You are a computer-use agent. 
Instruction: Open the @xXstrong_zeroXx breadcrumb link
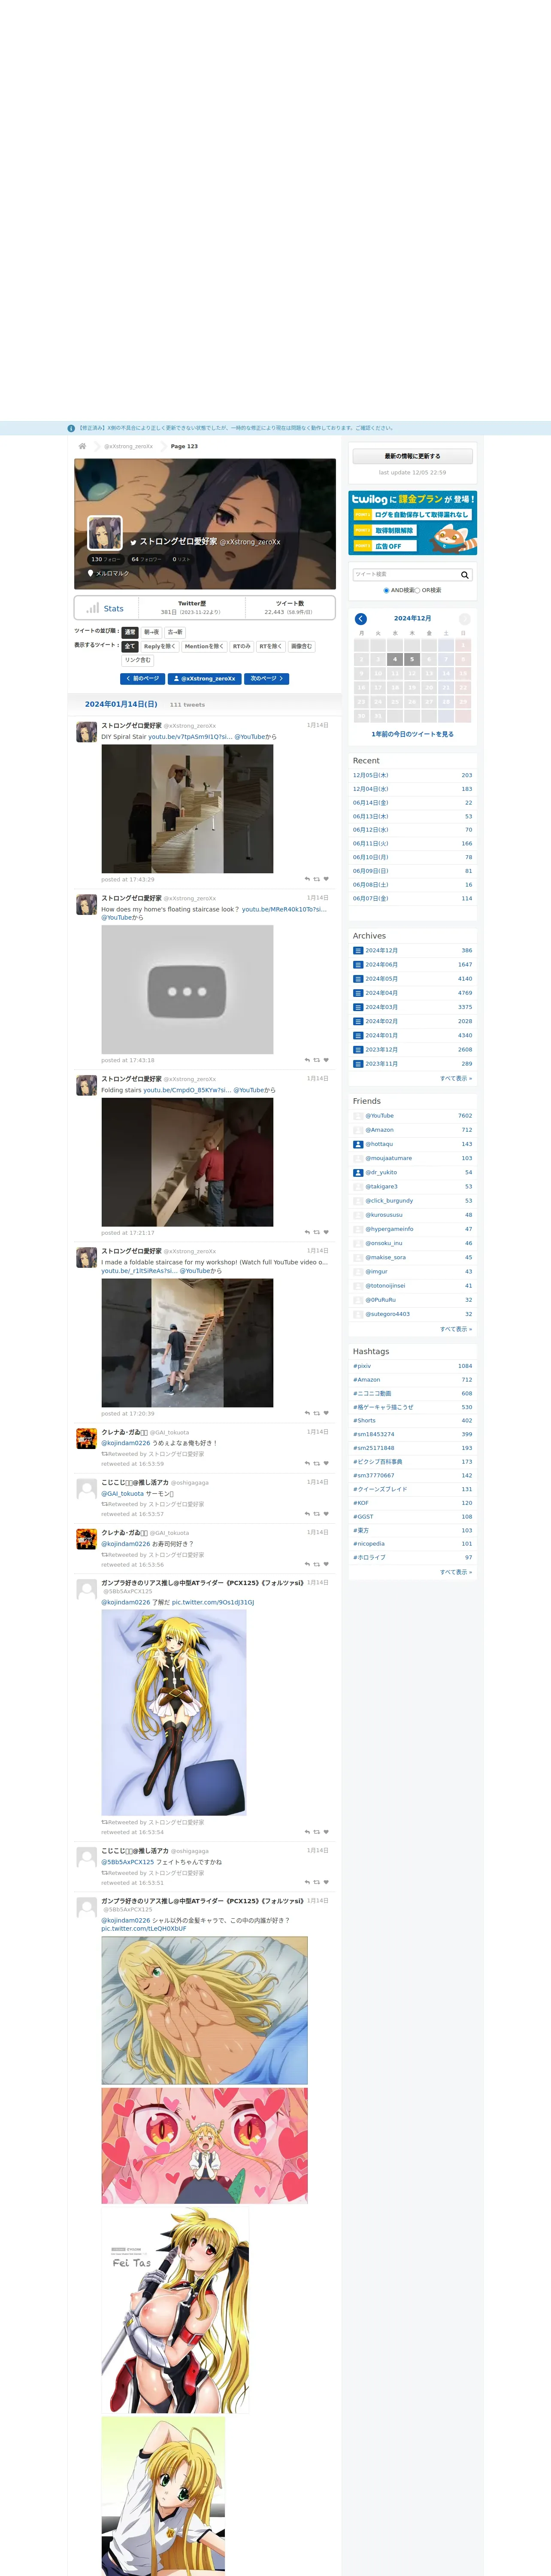(129, 446)
